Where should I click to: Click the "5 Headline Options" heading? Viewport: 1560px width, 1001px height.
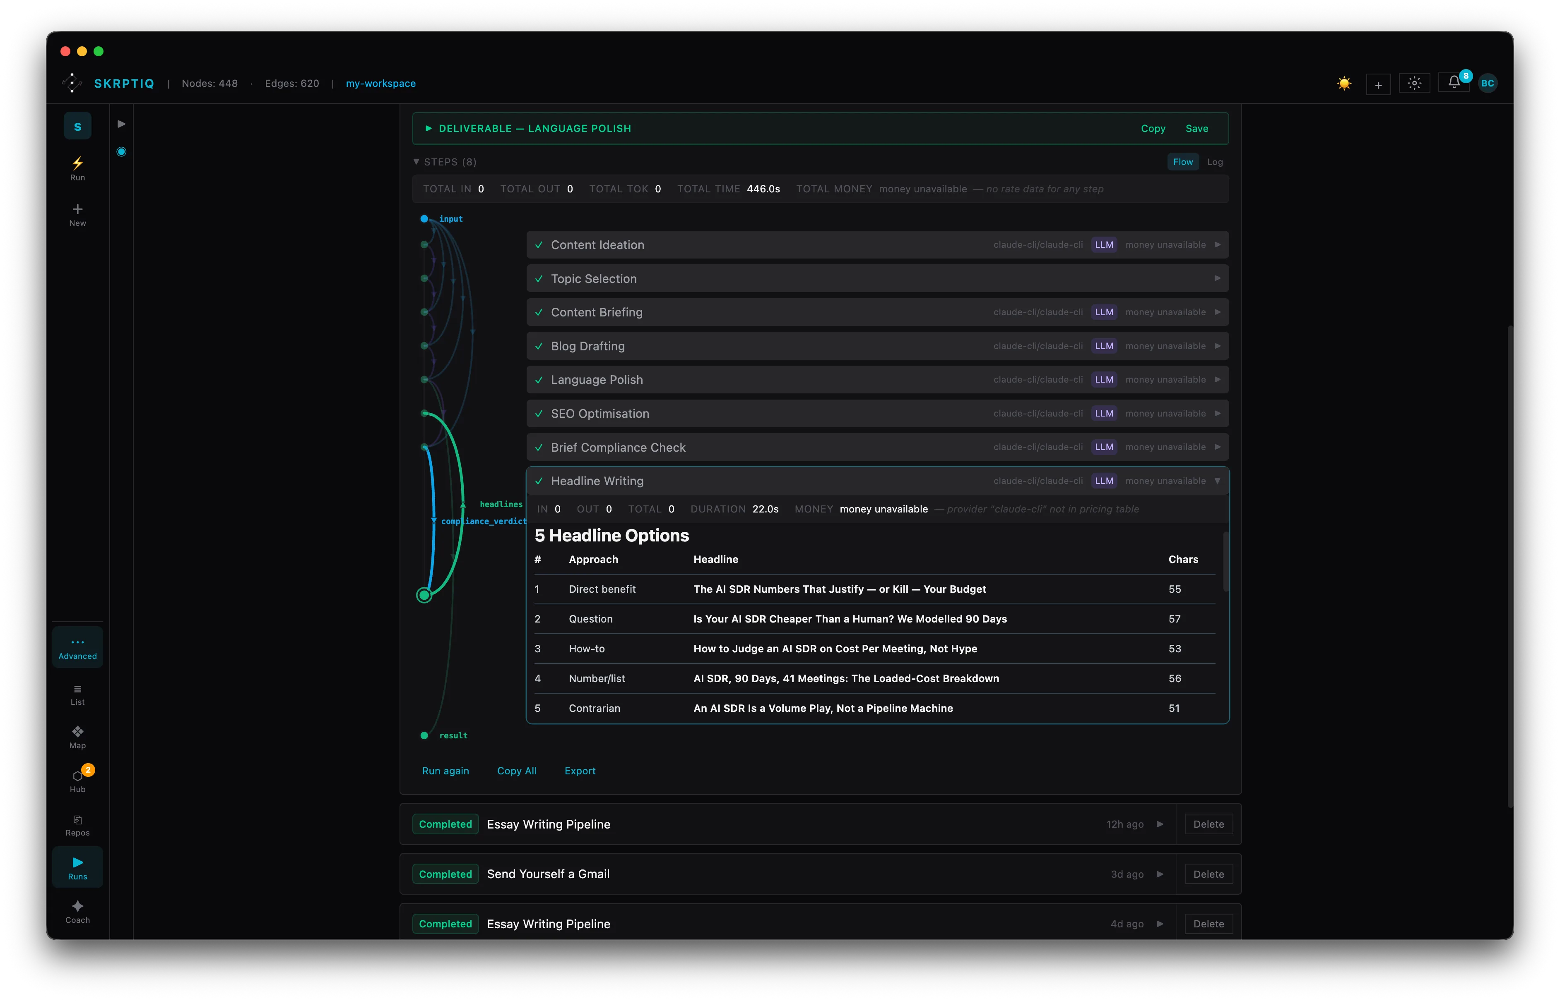tap(611, 536)
